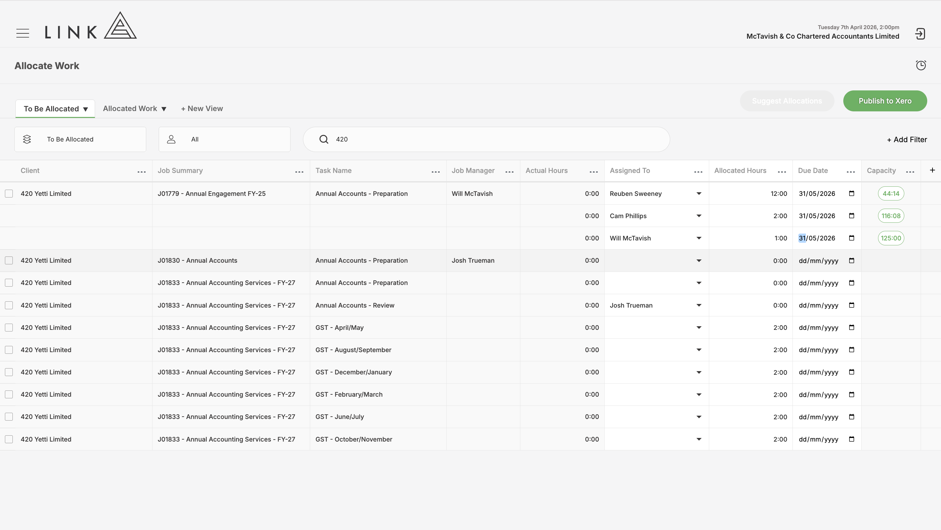The image size is (941, 530).
Task: Open calendar picker for GST - August/September row
Action: tap(851, 350)
